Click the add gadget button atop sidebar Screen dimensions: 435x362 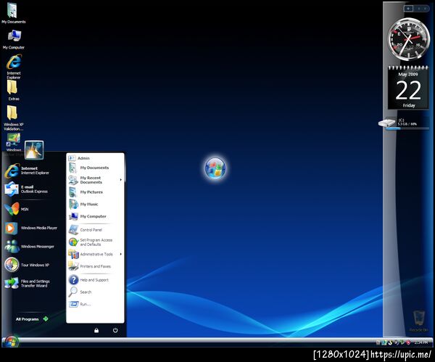coord(408,9)
